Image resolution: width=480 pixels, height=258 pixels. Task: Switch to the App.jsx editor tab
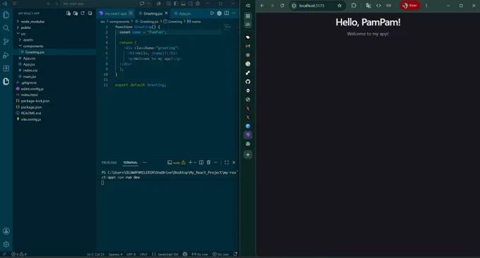point(185,13)
